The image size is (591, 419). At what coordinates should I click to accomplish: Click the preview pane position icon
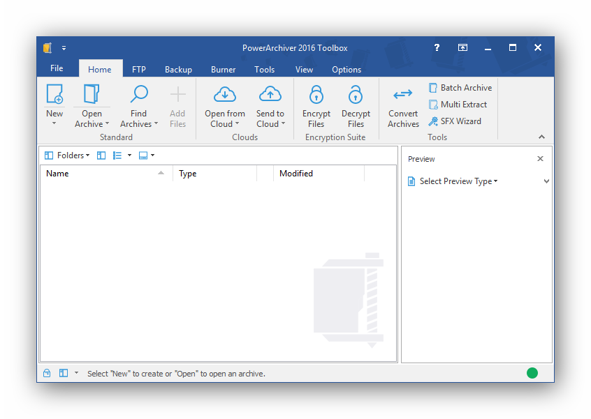tap(143, 155)
